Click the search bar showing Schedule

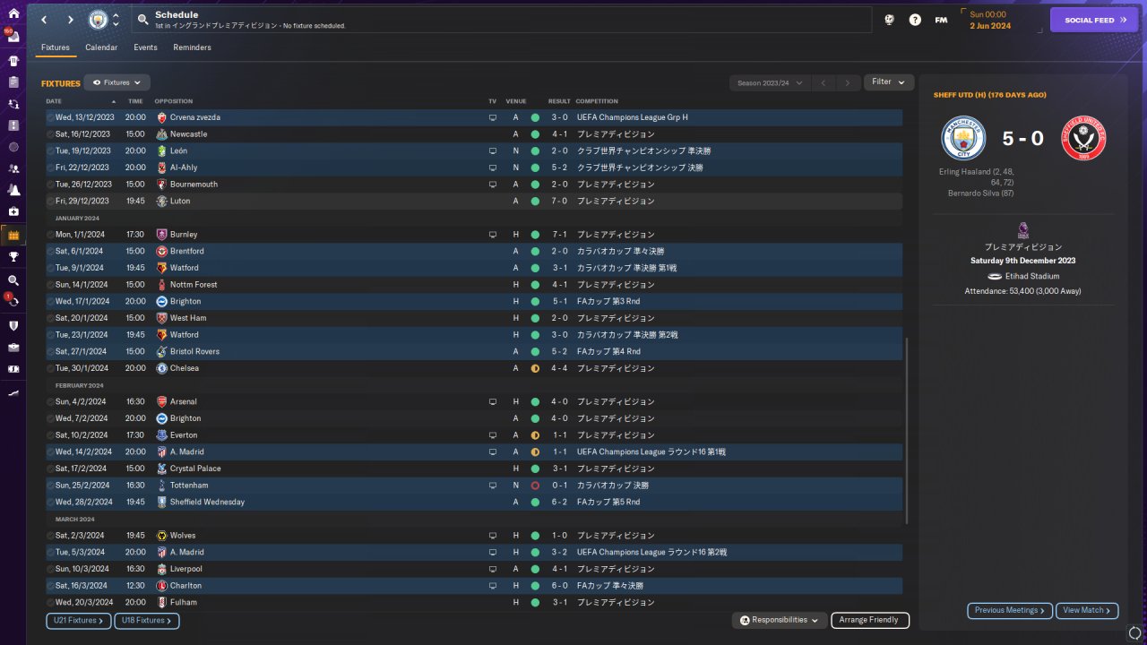(502, 20)
